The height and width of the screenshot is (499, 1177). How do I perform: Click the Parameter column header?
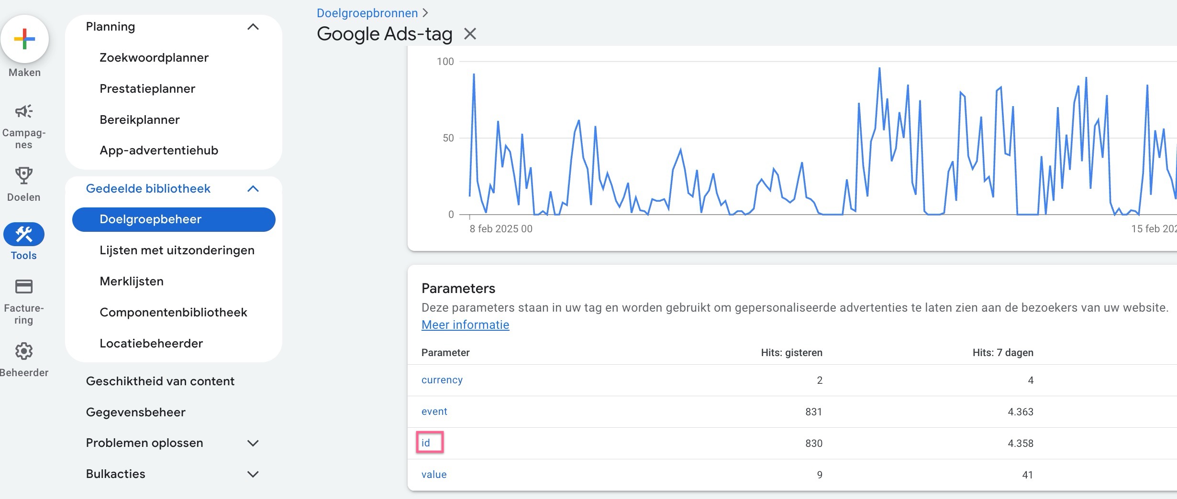click(445, 353)
